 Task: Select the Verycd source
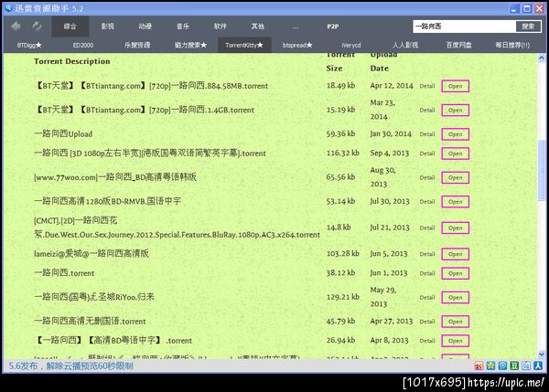[x=351, y=45]
